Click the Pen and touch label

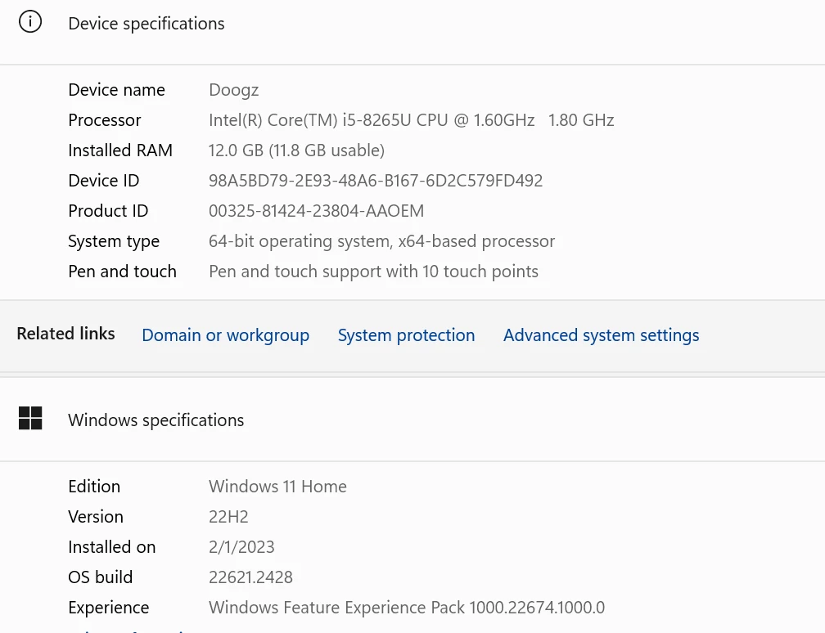[123, 272]
